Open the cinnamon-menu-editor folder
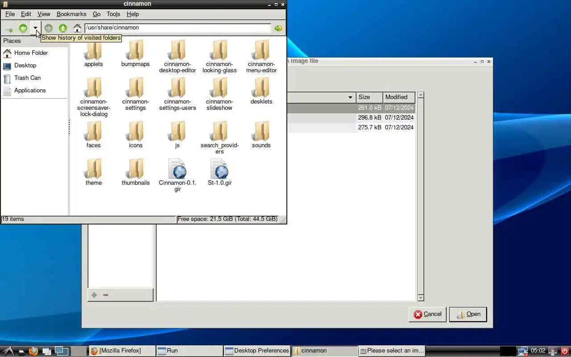 (261, 56)
